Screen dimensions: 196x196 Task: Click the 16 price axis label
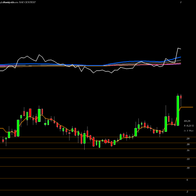coord(188,151)
